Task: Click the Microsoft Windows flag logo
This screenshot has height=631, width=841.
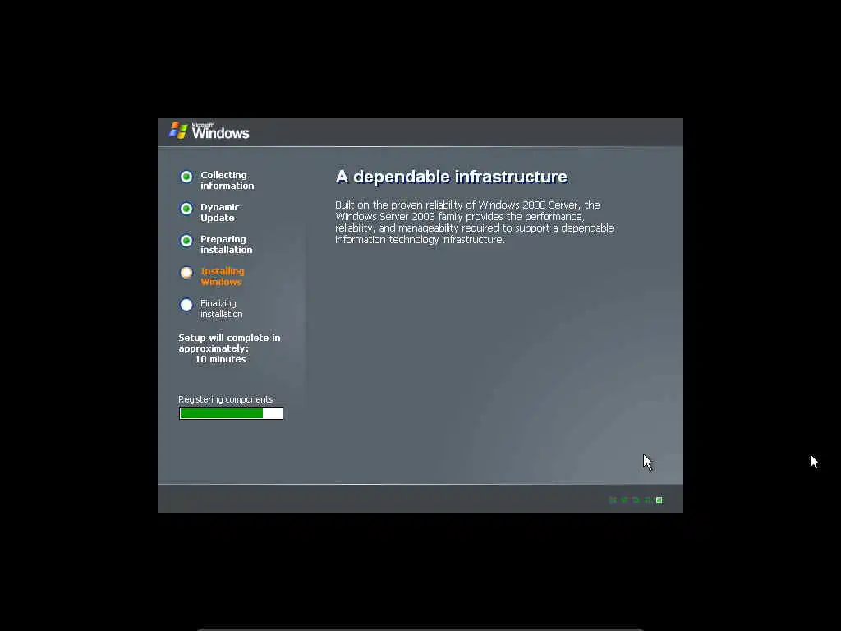Action: click(x=178, y=131)
